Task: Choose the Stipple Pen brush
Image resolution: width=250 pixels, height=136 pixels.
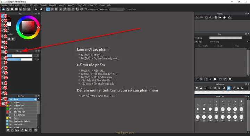Action: pyautogui.click(x=22, y=105)
